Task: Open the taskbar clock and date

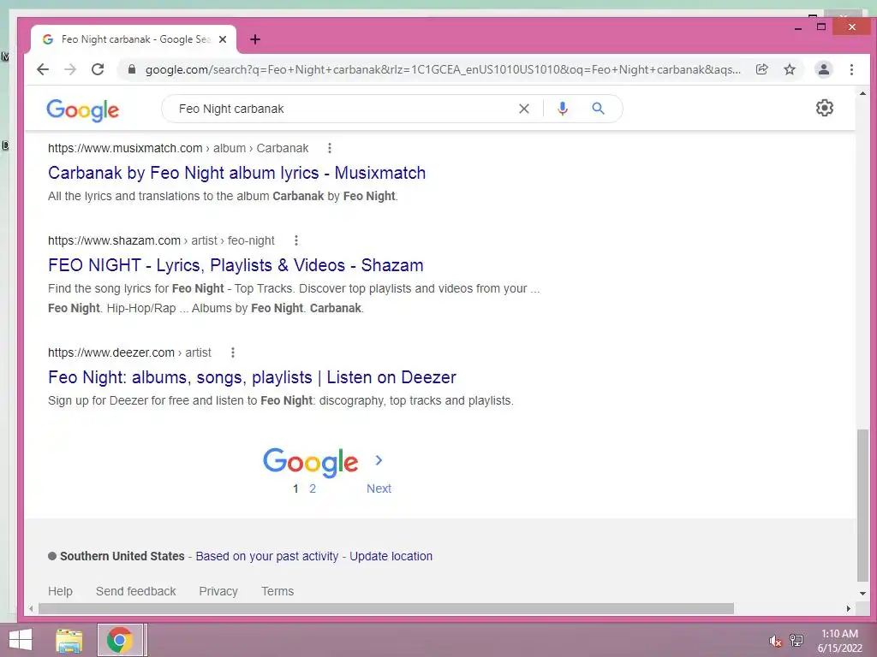Action: click(839, 641)
